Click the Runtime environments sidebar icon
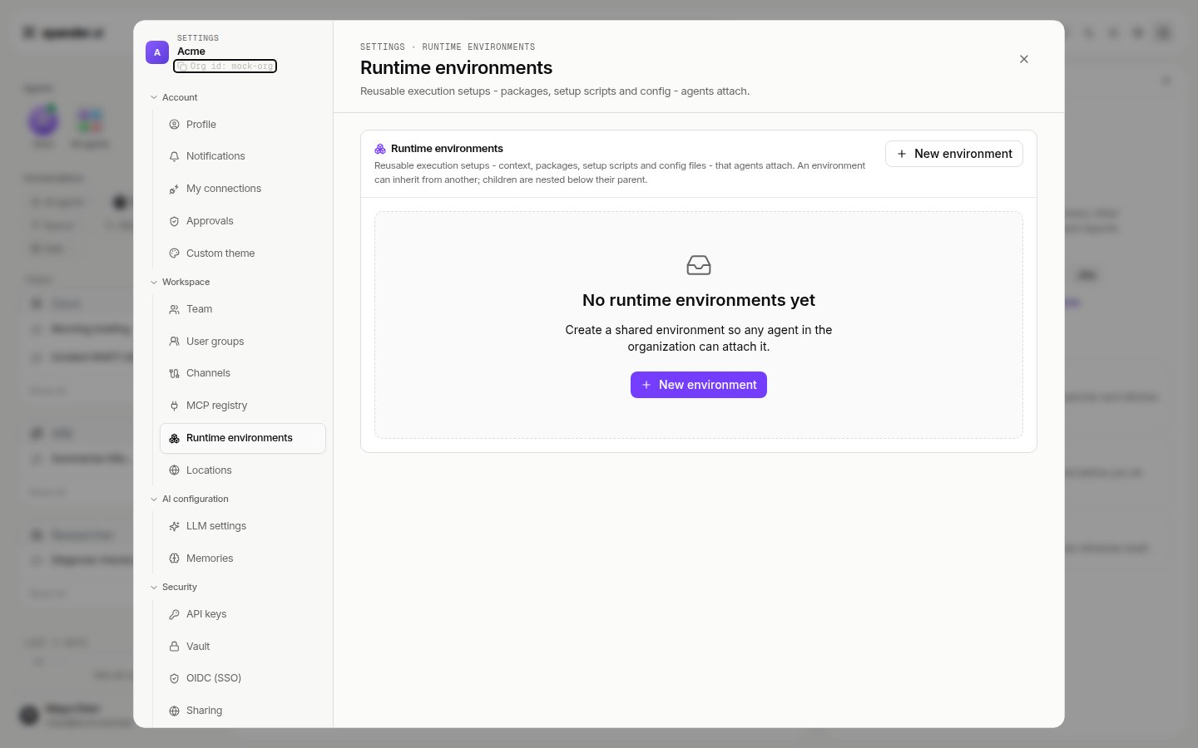This screenshot has width=1198, height=748. coord(174,438)
